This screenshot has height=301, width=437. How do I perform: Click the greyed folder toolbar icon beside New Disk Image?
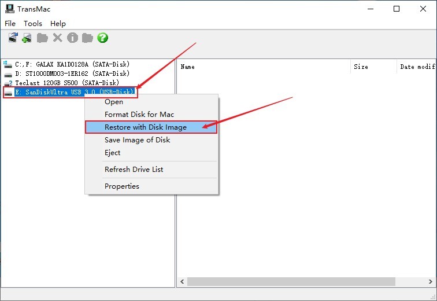click(42, 38)
